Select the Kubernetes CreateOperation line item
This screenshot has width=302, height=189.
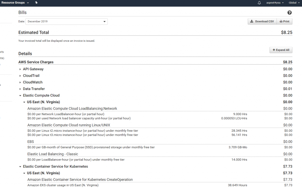click(80, 180)
